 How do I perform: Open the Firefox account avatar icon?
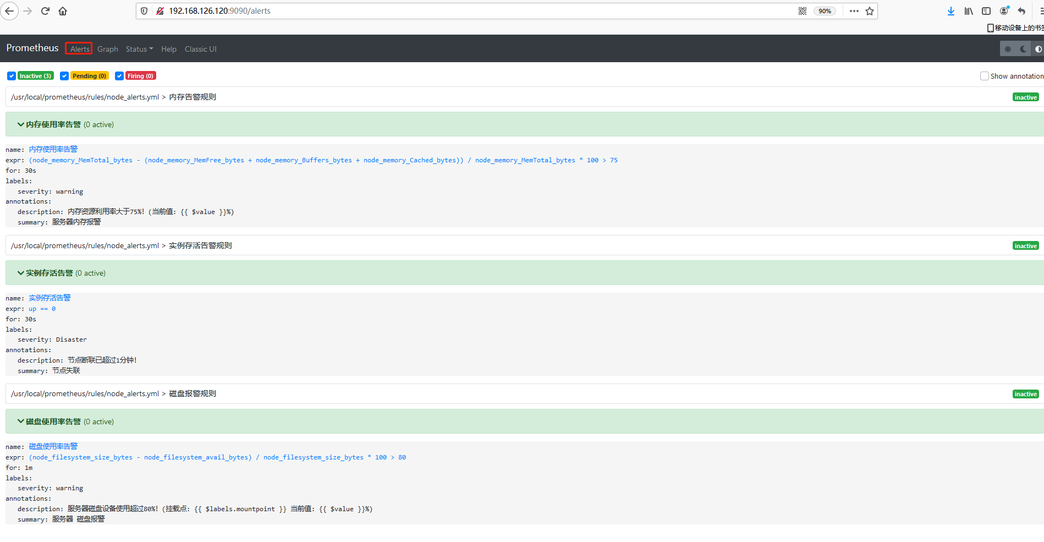(x=1004, y=10)
